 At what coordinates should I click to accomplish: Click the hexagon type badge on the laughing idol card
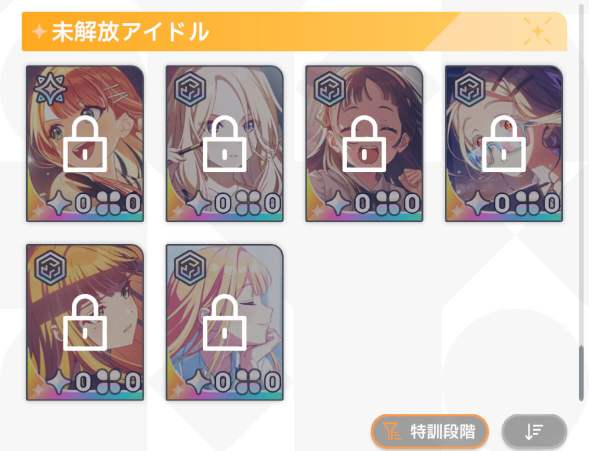point(329,89)
